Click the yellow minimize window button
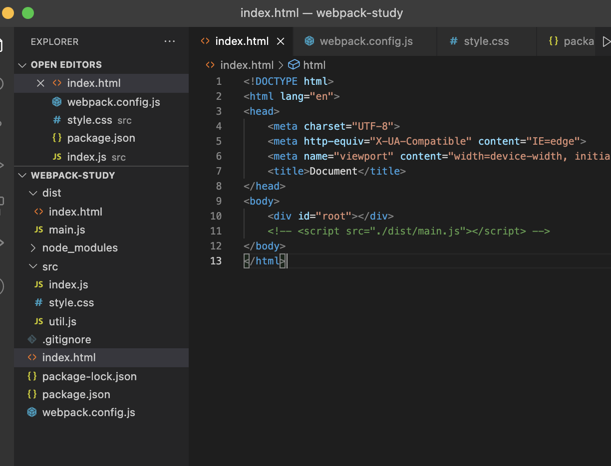This screenshot has height=466, width=611. coord(7,13)
